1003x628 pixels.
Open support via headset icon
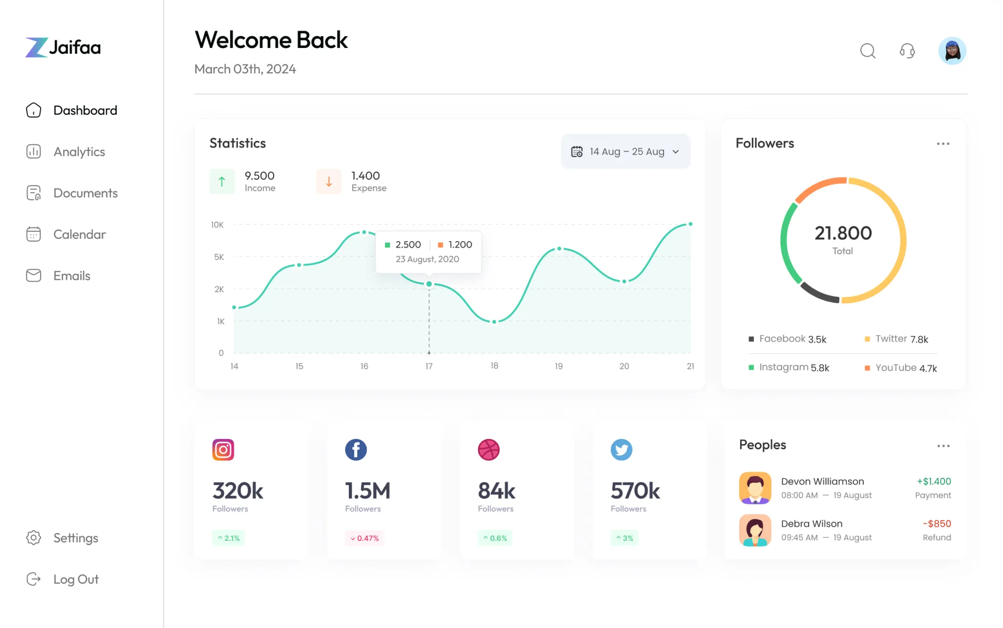(x=907, y=51)
